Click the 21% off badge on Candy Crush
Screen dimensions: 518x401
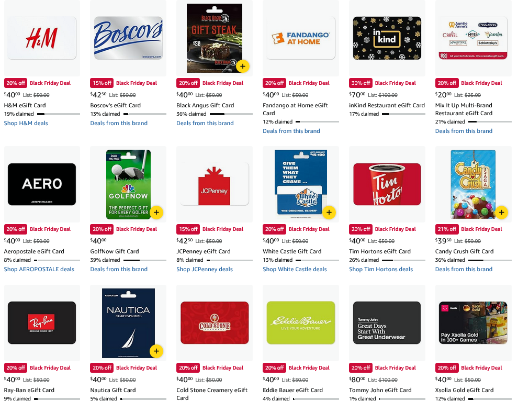447,229
